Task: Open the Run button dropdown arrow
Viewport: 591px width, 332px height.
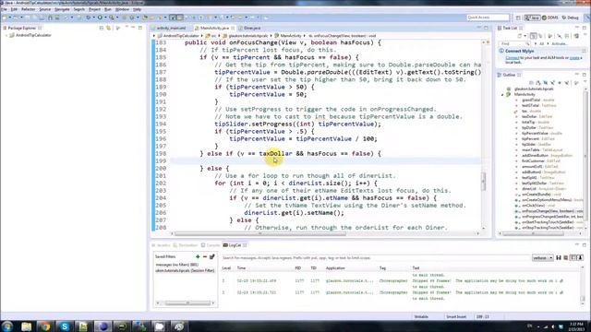Action: click(104, 18)
